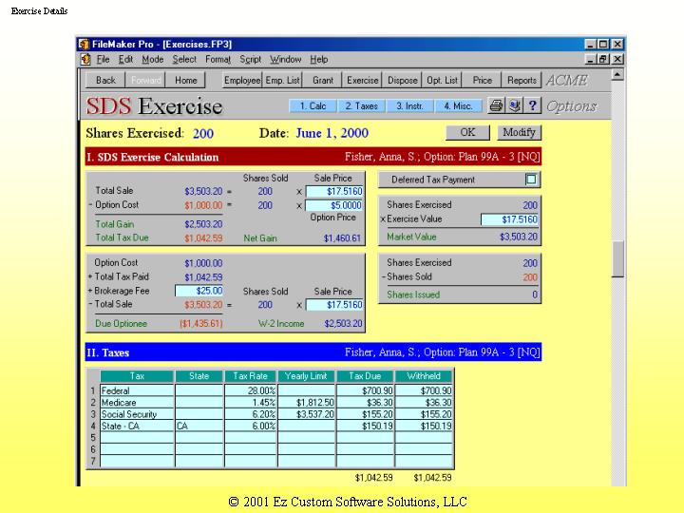Minimize the FileMaker Pro window

pyautogui.click(x=590, y=44)
